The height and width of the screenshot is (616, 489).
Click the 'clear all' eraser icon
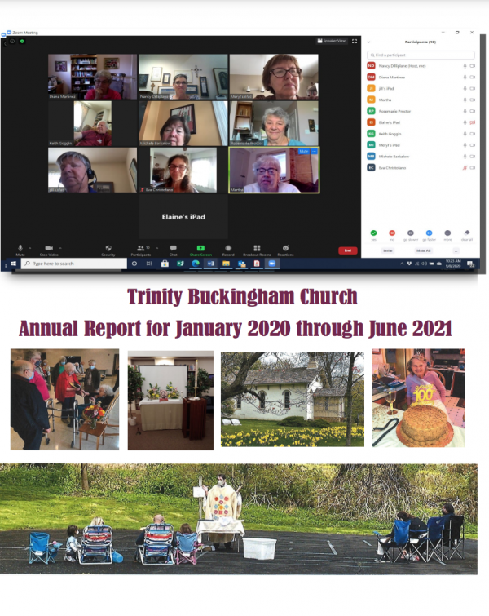pyautogui.click(x=467, y=233)
